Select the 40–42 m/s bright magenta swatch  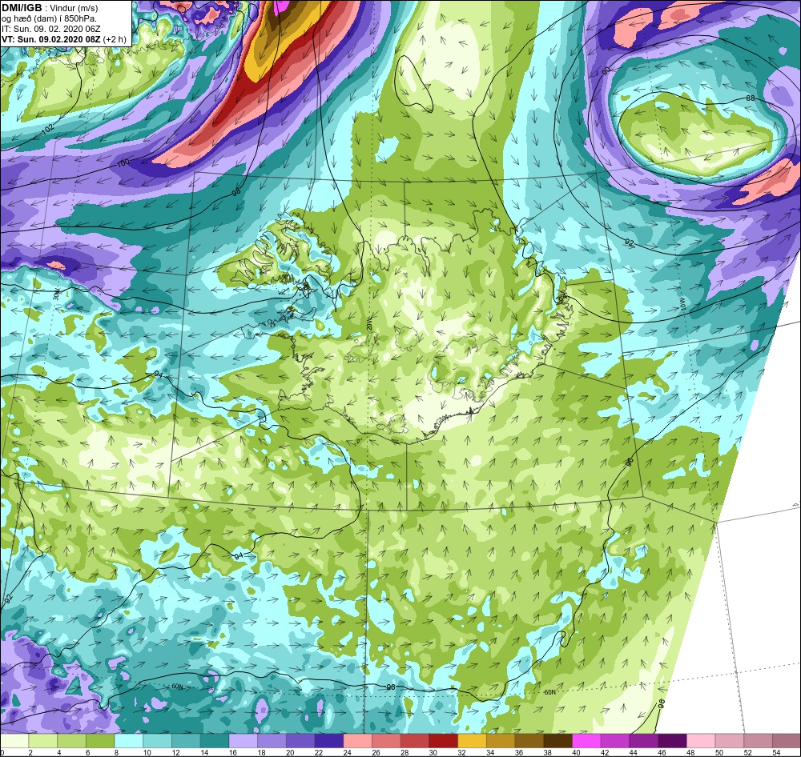coord(586,742)
